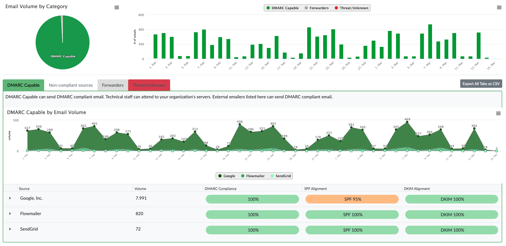This screenshot has width=506, height=246.
Task: Open the DMARC Capable by Email Volume chart menu
Action: point(498,114)
